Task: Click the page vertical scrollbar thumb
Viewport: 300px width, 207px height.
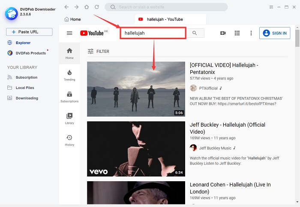Action: click(x=297, y=38)
